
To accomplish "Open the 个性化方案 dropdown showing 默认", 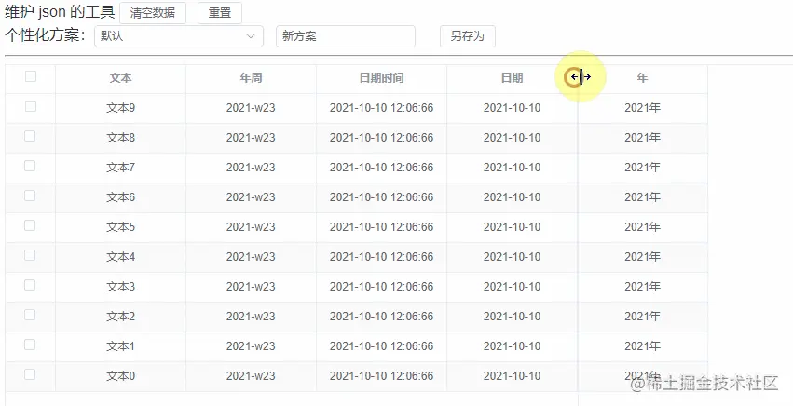I will tap(179, 36).
